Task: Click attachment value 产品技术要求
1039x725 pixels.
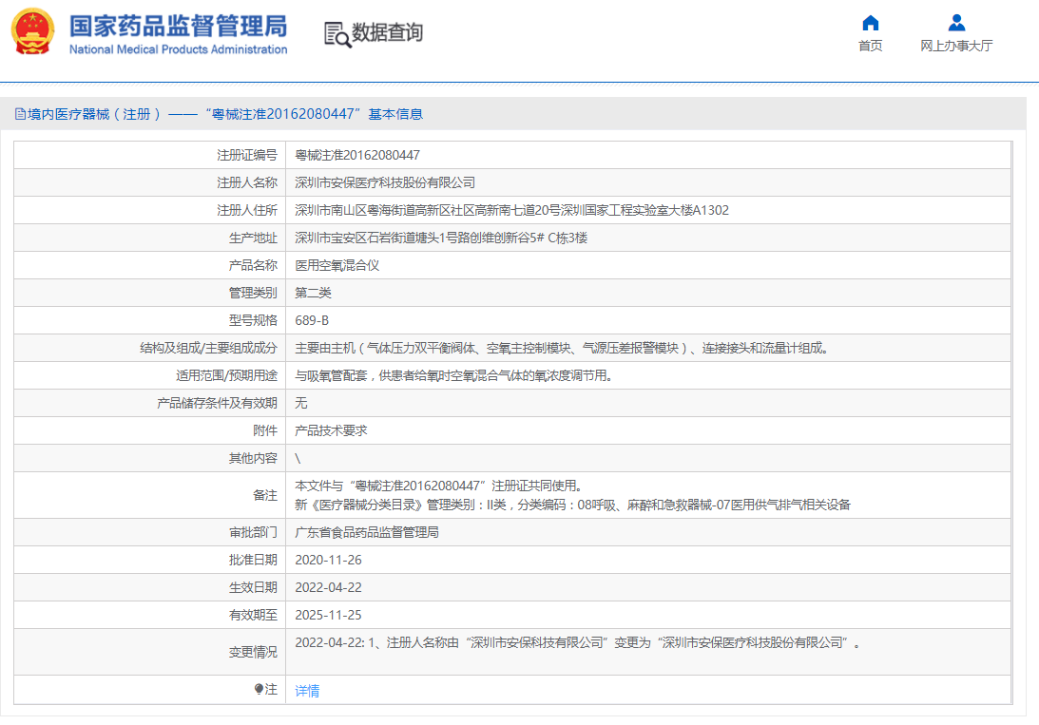Action: 331,431
